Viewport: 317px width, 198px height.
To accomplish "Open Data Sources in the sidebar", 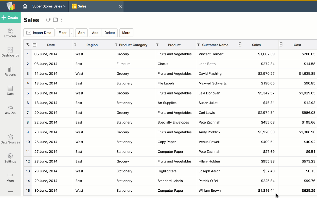I will click(x=10, y=139).
